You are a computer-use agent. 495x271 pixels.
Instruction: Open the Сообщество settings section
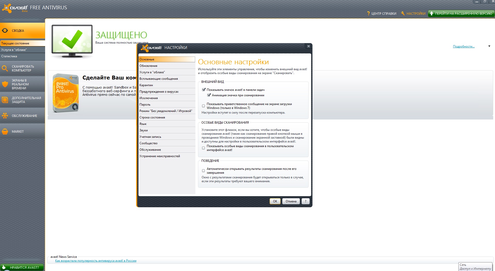pyautogui.click(x=167, y=143)
